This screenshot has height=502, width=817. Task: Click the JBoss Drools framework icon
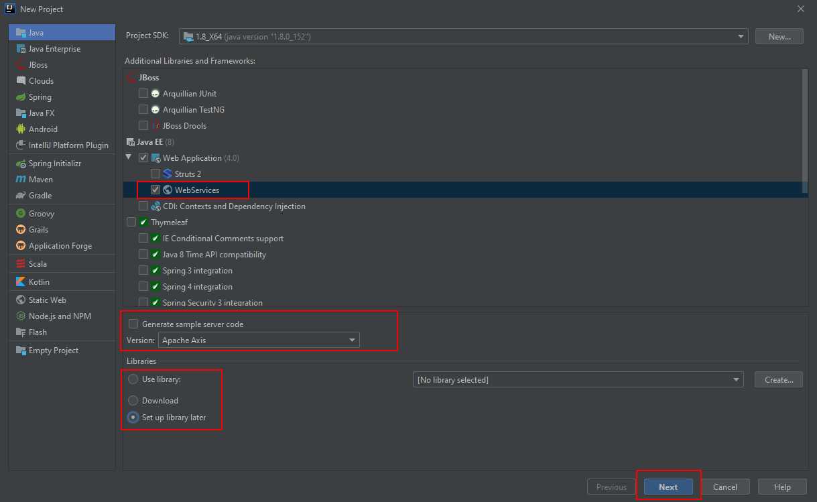point(155,125)
